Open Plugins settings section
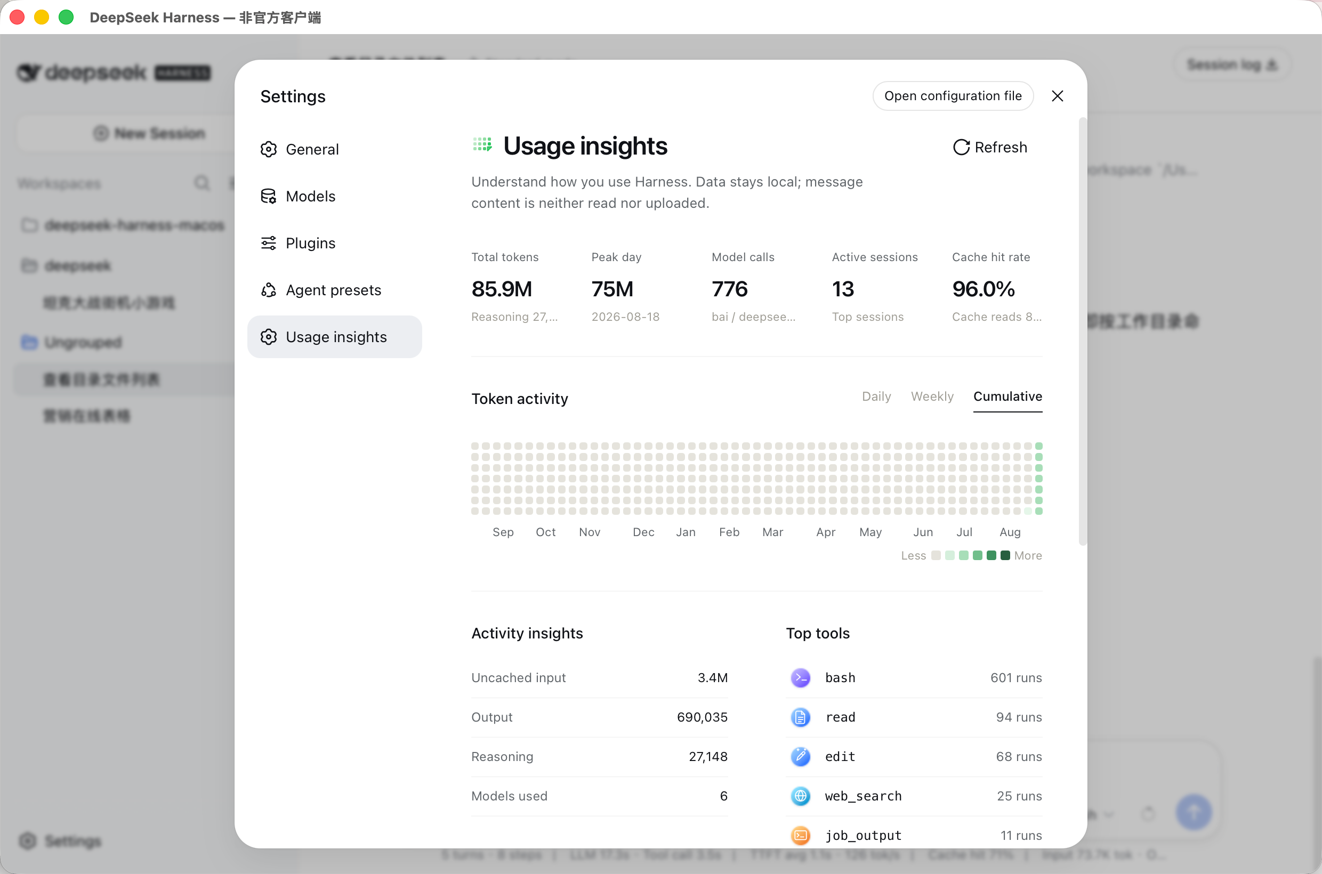 tap(335, 243)
